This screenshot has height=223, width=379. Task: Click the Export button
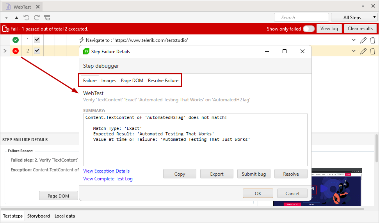tap(217, 174)
